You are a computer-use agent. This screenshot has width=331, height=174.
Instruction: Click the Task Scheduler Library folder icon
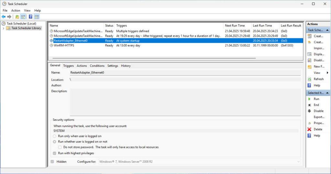(x=8, y=28)
